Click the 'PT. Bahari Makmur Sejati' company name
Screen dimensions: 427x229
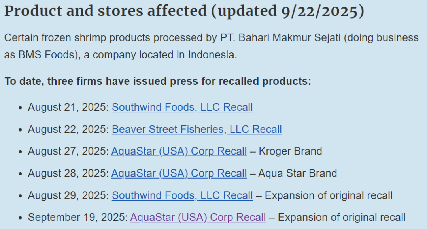point(280,38)
